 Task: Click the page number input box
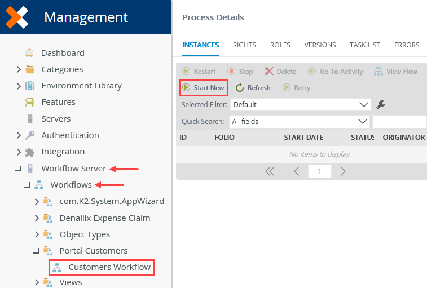click(x=320, y=171)
